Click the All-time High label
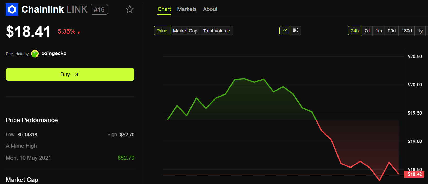The width and height of the screenshot is (428, 184). click(x=21, y=146)
